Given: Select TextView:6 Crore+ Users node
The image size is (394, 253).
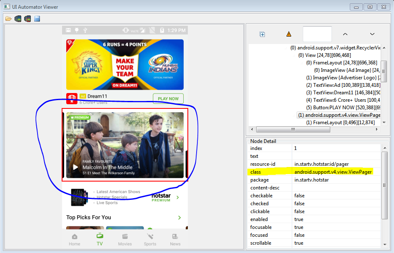Looking at the screenshot, I should pyautogui.click(x=343, y=100).
